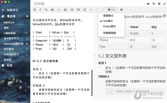The height and width of the screenshot is (103, 167).
Task: Open starred notes 加星笔记
Action: (x=12, y=10)
